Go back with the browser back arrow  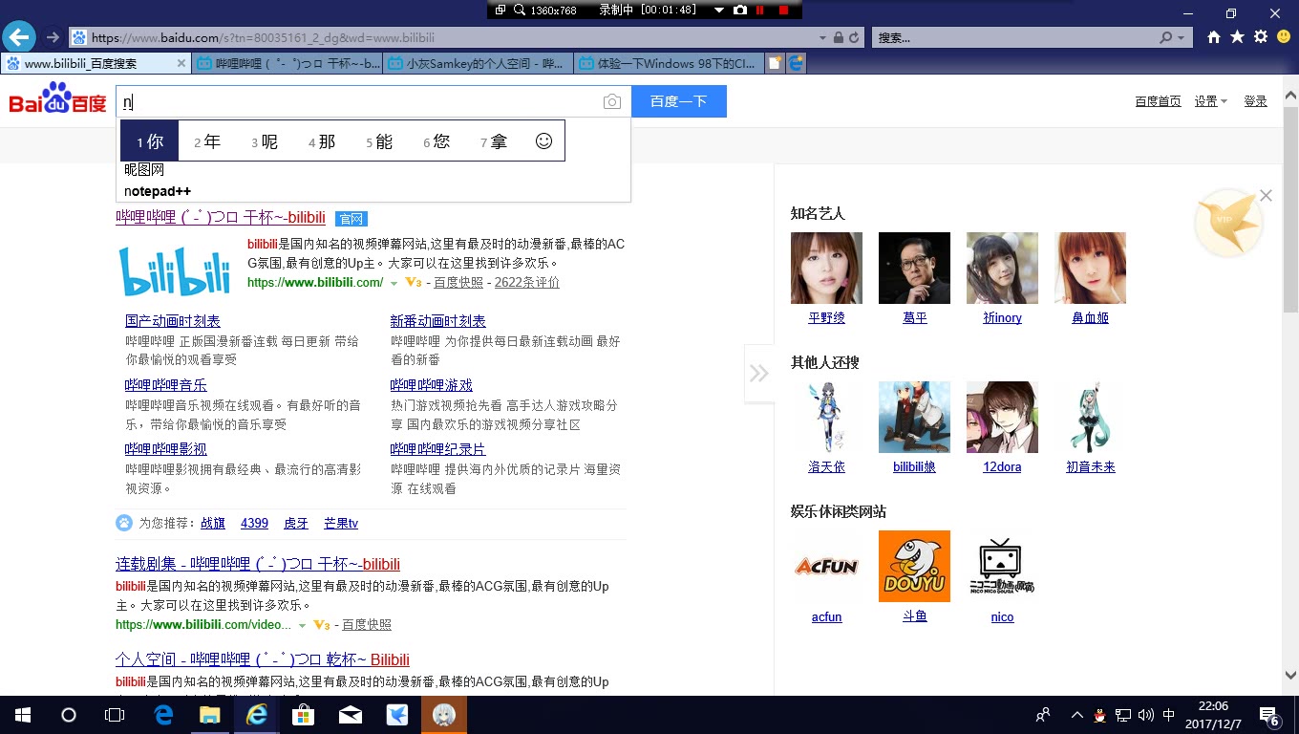pyautogui.click(x=18, y=37)
